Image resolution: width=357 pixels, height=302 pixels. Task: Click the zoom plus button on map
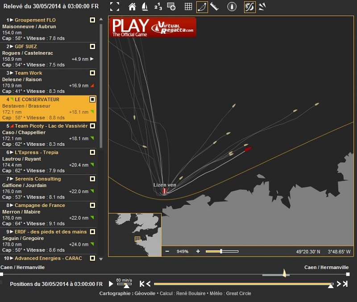[x=198, y=252]
